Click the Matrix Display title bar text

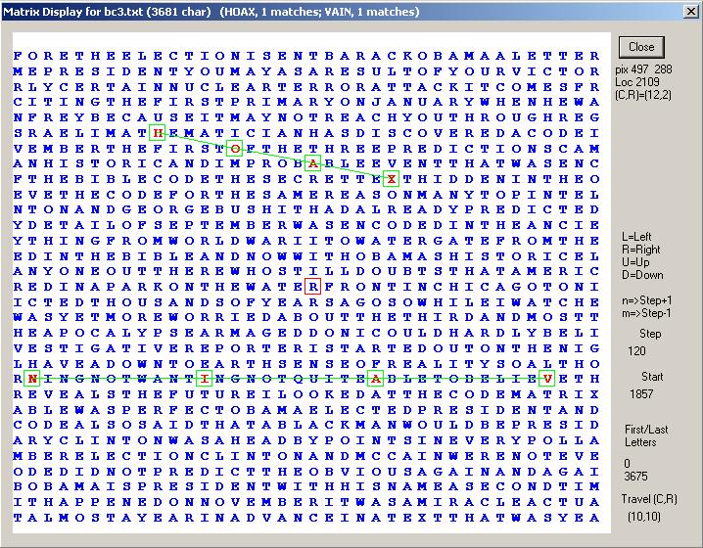point(211,12)
